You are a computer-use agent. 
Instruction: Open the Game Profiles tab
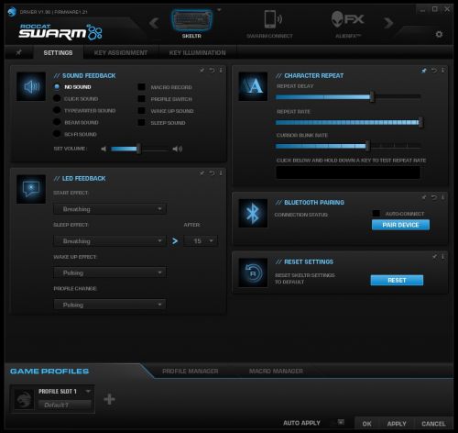49,372
